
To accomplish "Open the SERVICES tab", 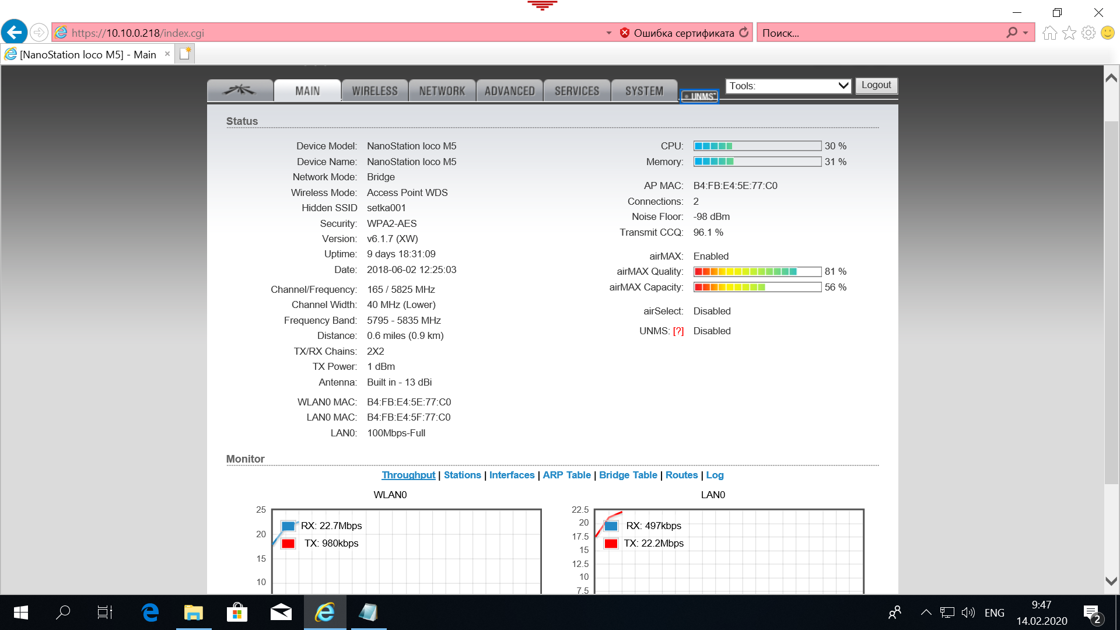I will coord(577,90).
